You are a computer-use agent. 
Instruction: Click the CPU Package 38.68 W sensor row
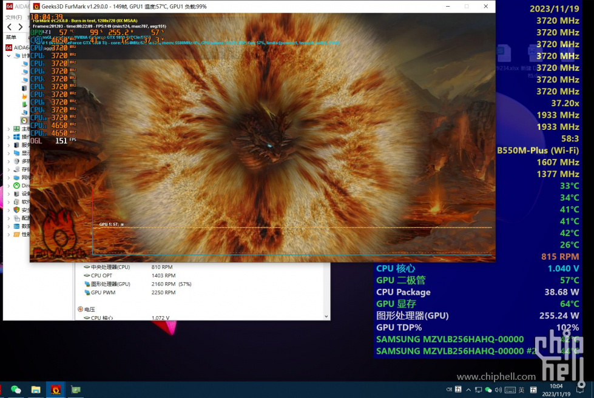point(478,292)
